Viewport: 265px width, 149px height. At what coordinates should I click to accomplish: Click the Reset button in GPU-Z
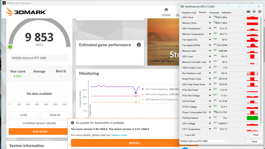[256, 135]
